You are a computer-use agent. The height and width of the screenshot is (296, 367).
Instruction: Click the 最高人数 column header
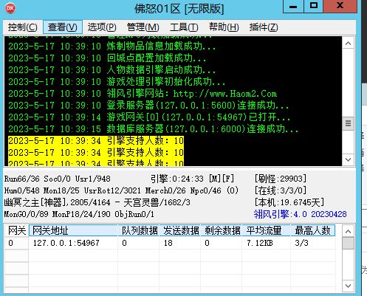coord(313,230)
